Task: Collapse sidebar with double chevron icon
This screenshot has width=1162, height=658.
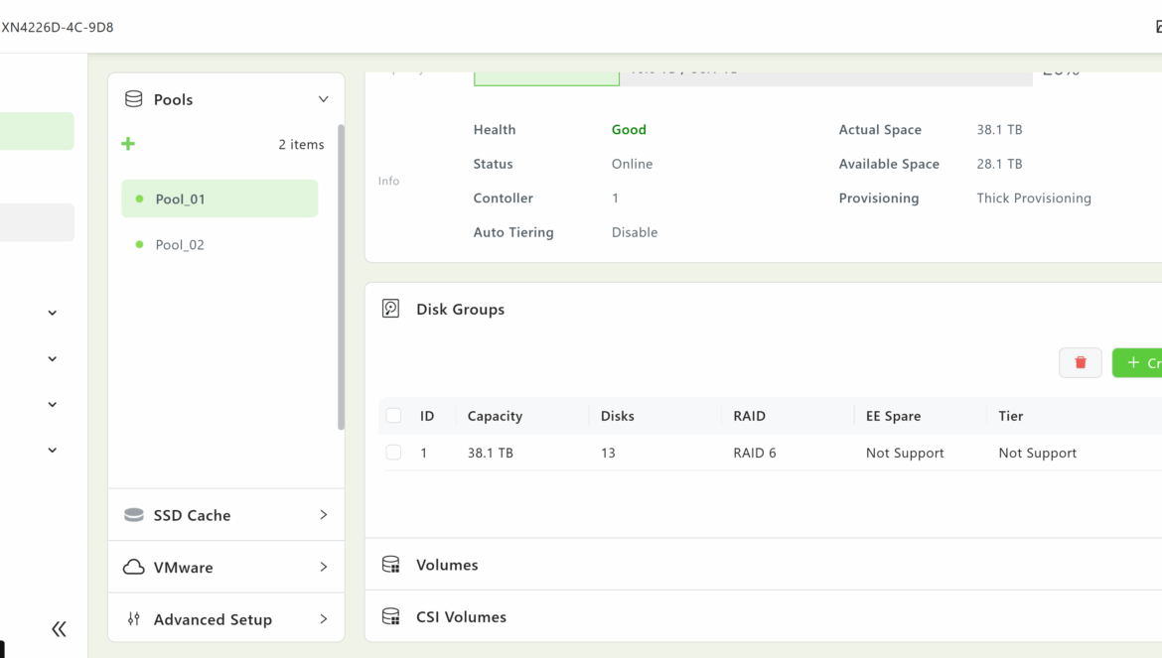Action: pyautogui.click(x=59, y=628)
